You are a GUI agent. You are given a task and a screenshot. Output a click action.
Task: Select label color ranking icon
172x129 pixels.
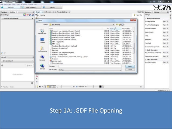coord(30,15)
